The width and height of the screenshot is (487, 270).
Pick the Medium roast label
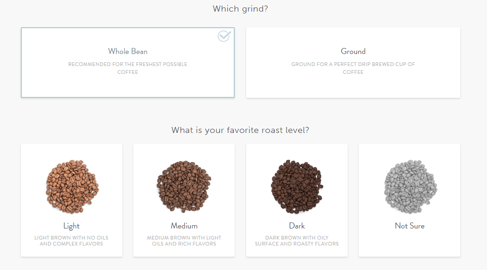pos(184,226)
